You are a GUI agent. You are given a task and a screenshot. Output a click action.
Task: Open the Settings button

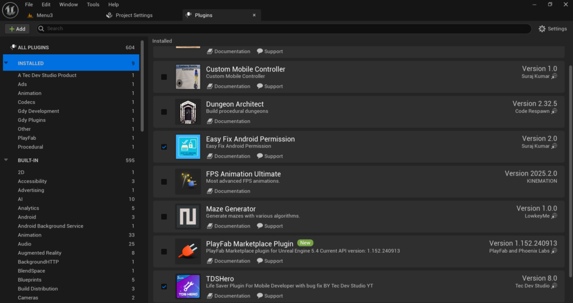[552, 29]
